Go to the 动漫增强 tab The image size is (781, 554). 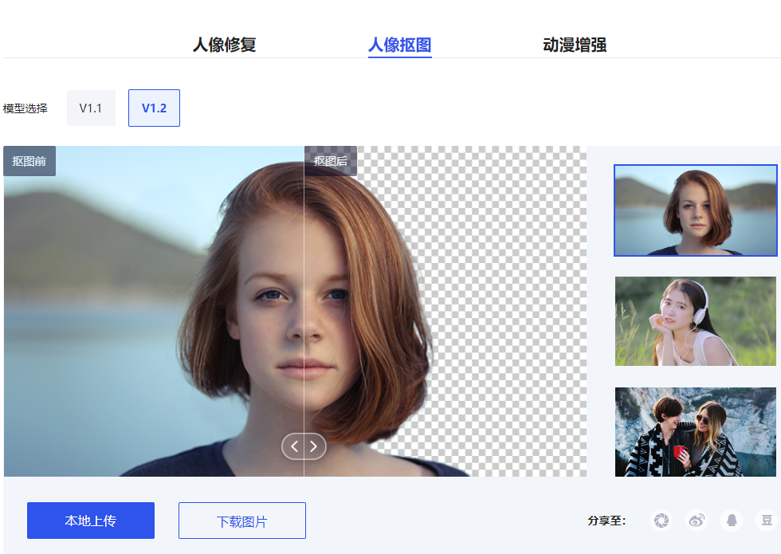[x=575, y=45]
